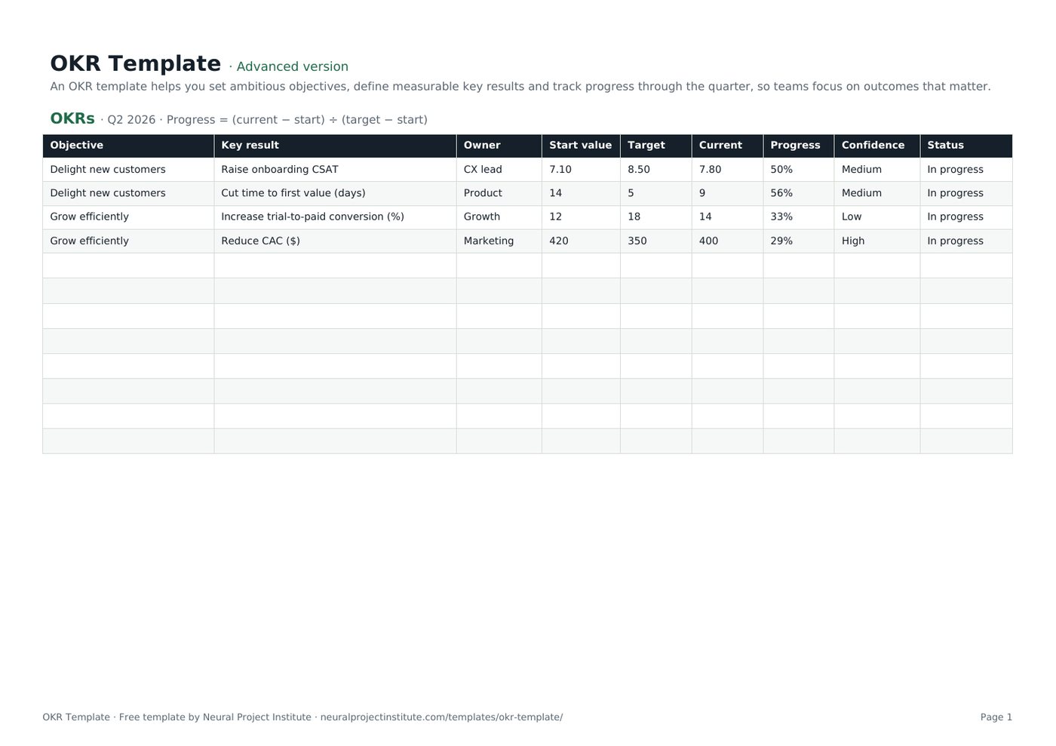Select Medium confidence in Raise onboarding CSAT row

[876, 170]
